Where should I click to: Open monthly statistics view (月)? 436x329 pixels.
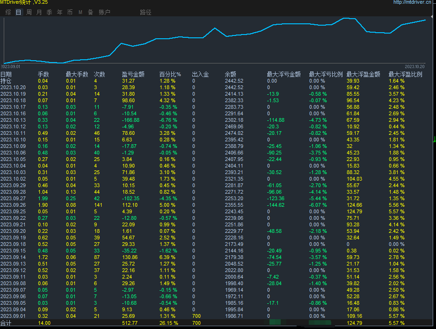click(38, 12)
